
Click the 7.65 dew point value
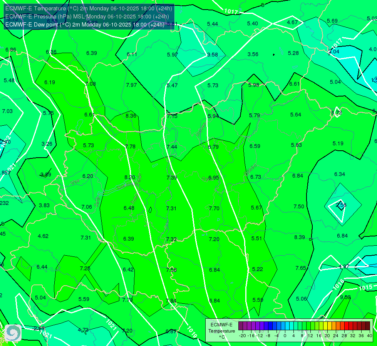tap(300, 268)
